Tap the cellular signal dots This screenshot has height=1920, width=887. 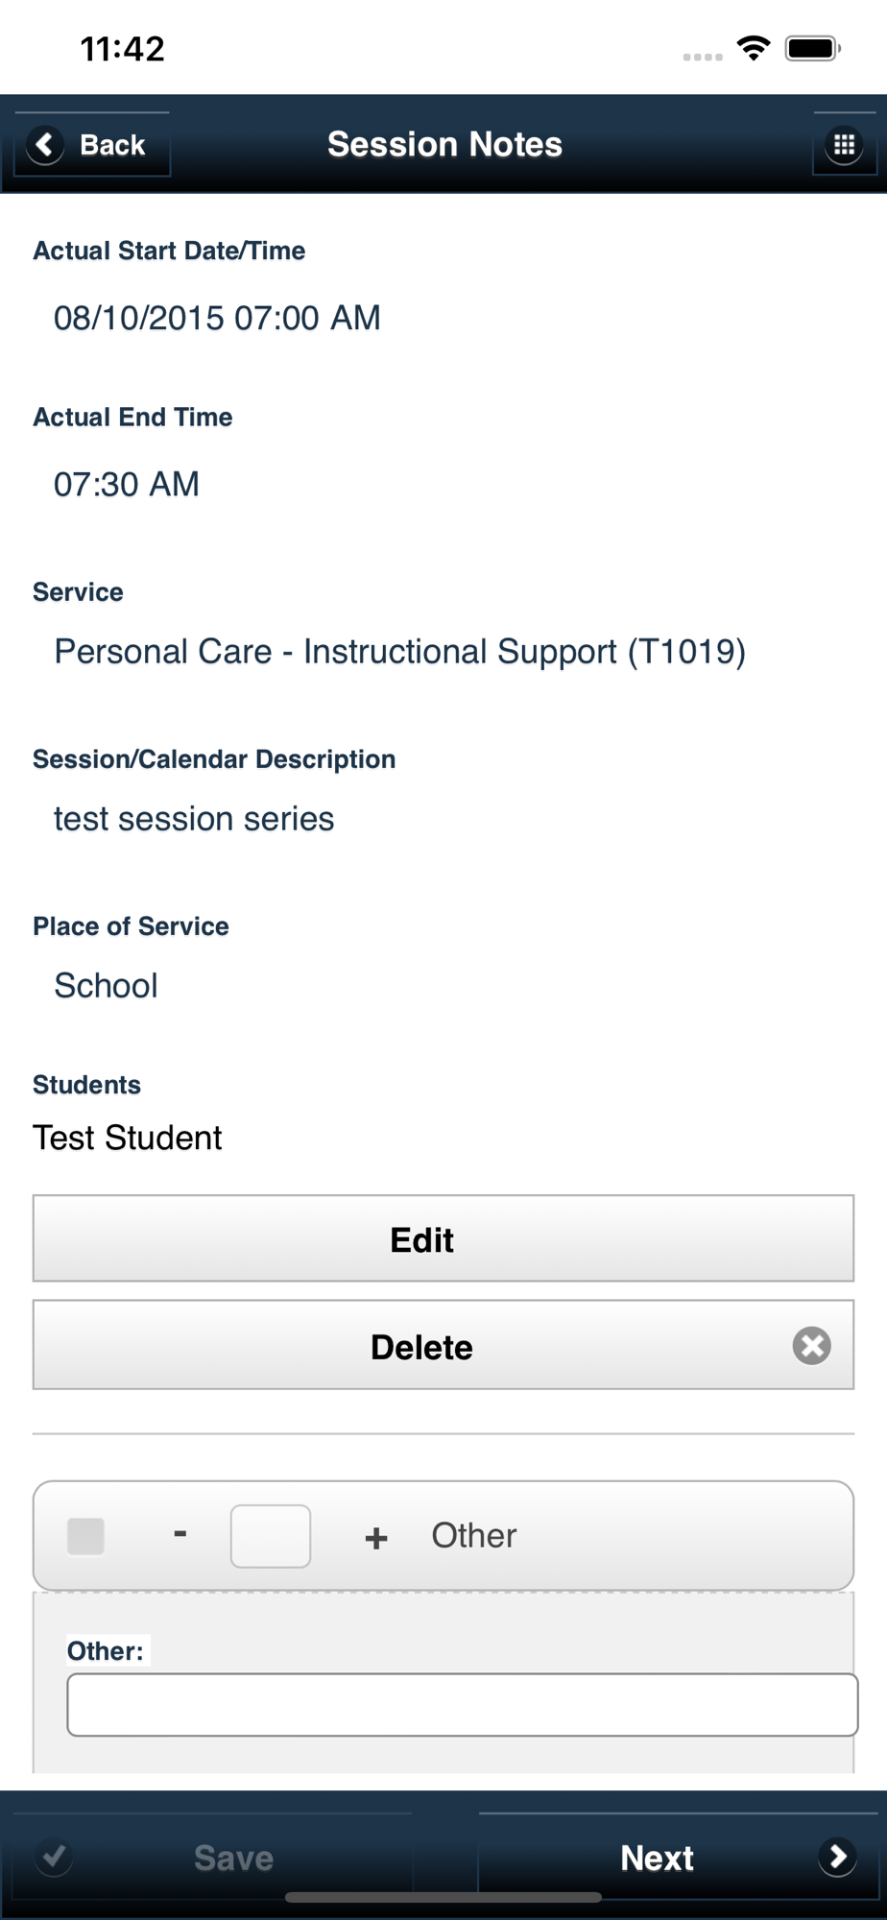(703, 57)
